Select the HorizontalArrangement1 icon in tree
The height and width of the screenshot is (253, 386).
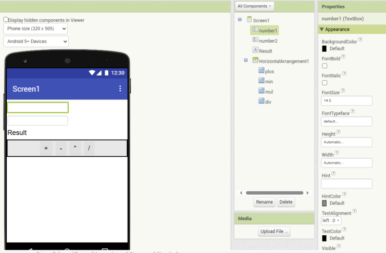pyautogui.click(x=255, y=60)
